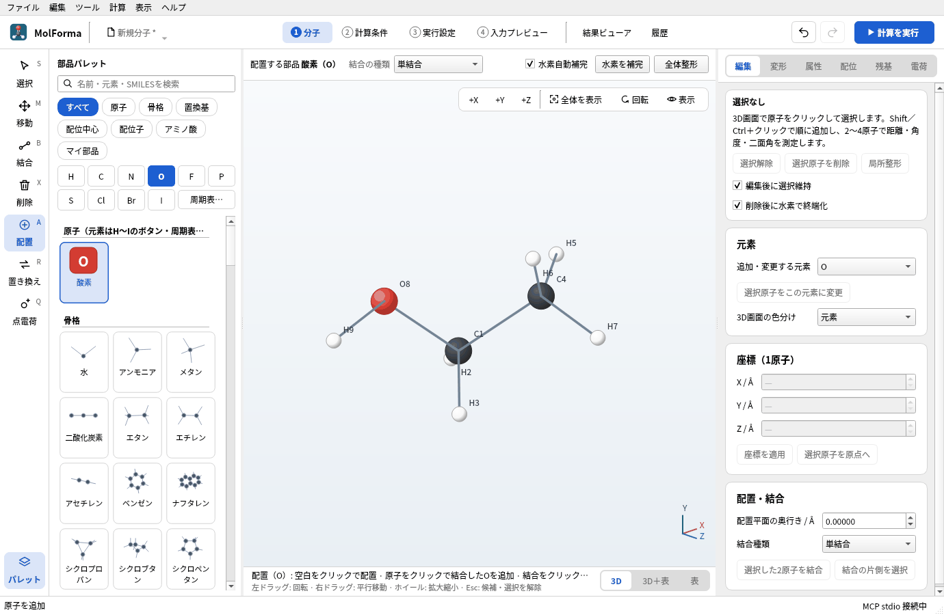Open the 新規分子 file dropdown arrow
Image resolution: width=944 pixels, height=615 pixels.
[164, 38]
